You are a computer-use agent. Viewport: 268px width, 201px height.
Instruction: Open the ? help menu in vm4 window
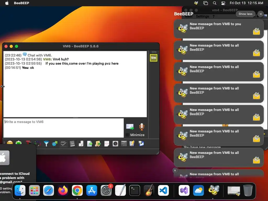[214, 16]
